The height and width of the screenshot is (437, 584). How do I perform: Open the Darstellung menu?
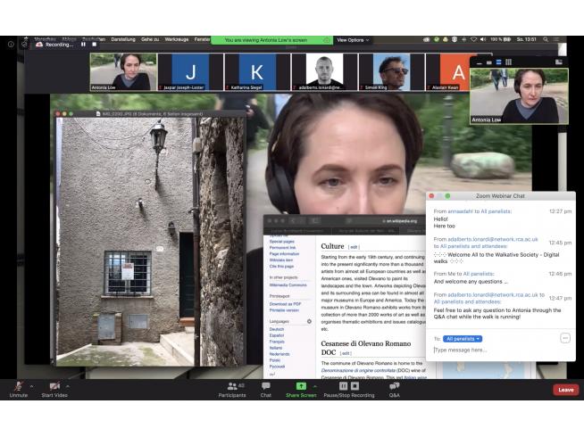tap(123, 39)
